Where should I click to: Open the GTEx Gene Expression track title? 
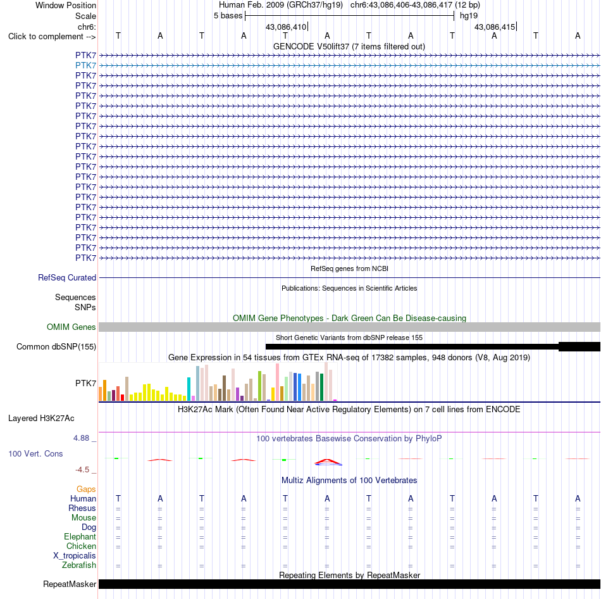tap(349, 357)
